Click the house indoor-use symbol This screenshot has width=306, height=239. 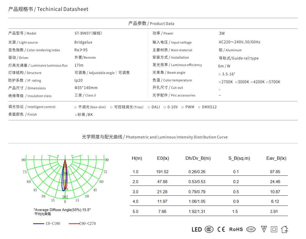click(x=285, y=229)
